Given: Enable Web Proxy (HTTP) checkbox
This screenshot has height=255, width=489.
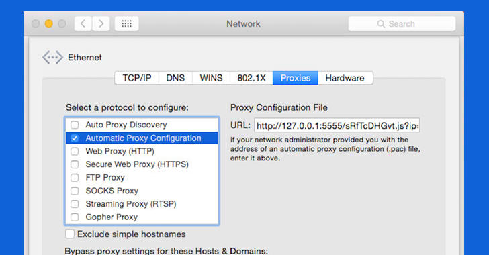Looking at the screenshot, I should coord(75,151).
